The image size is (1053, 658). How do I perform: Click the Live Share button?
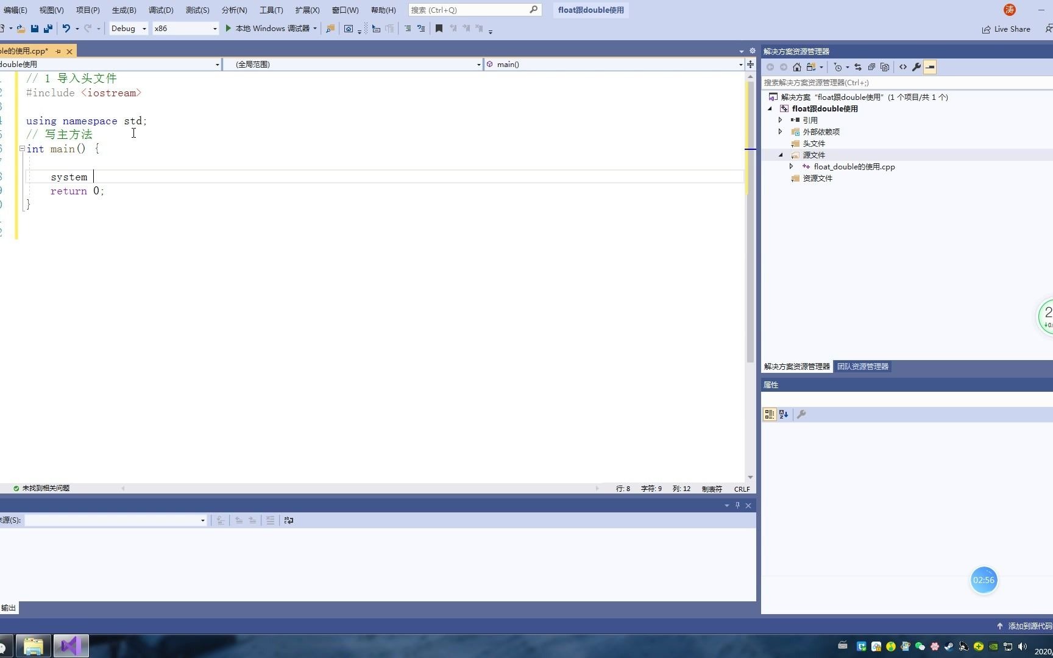click(x=1006, y=29)
